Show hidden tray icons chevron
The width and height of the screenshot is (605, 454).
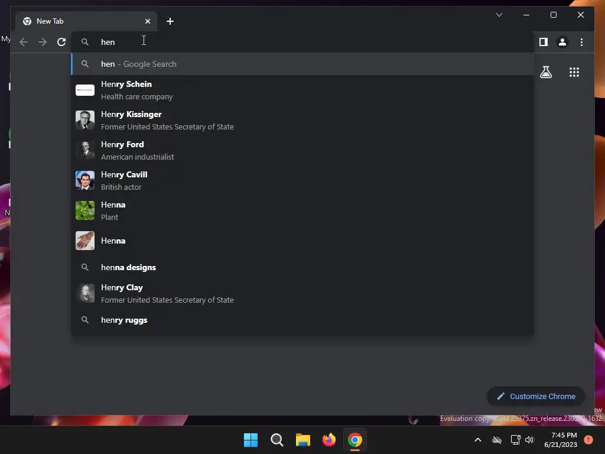point(477,440)
